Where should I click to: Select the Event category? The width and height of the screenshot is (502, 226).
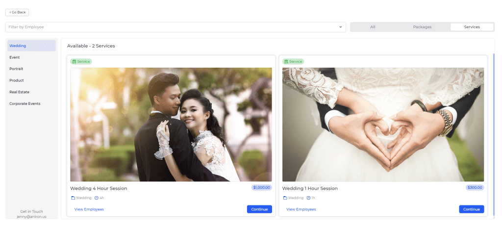tap(32, 57)
